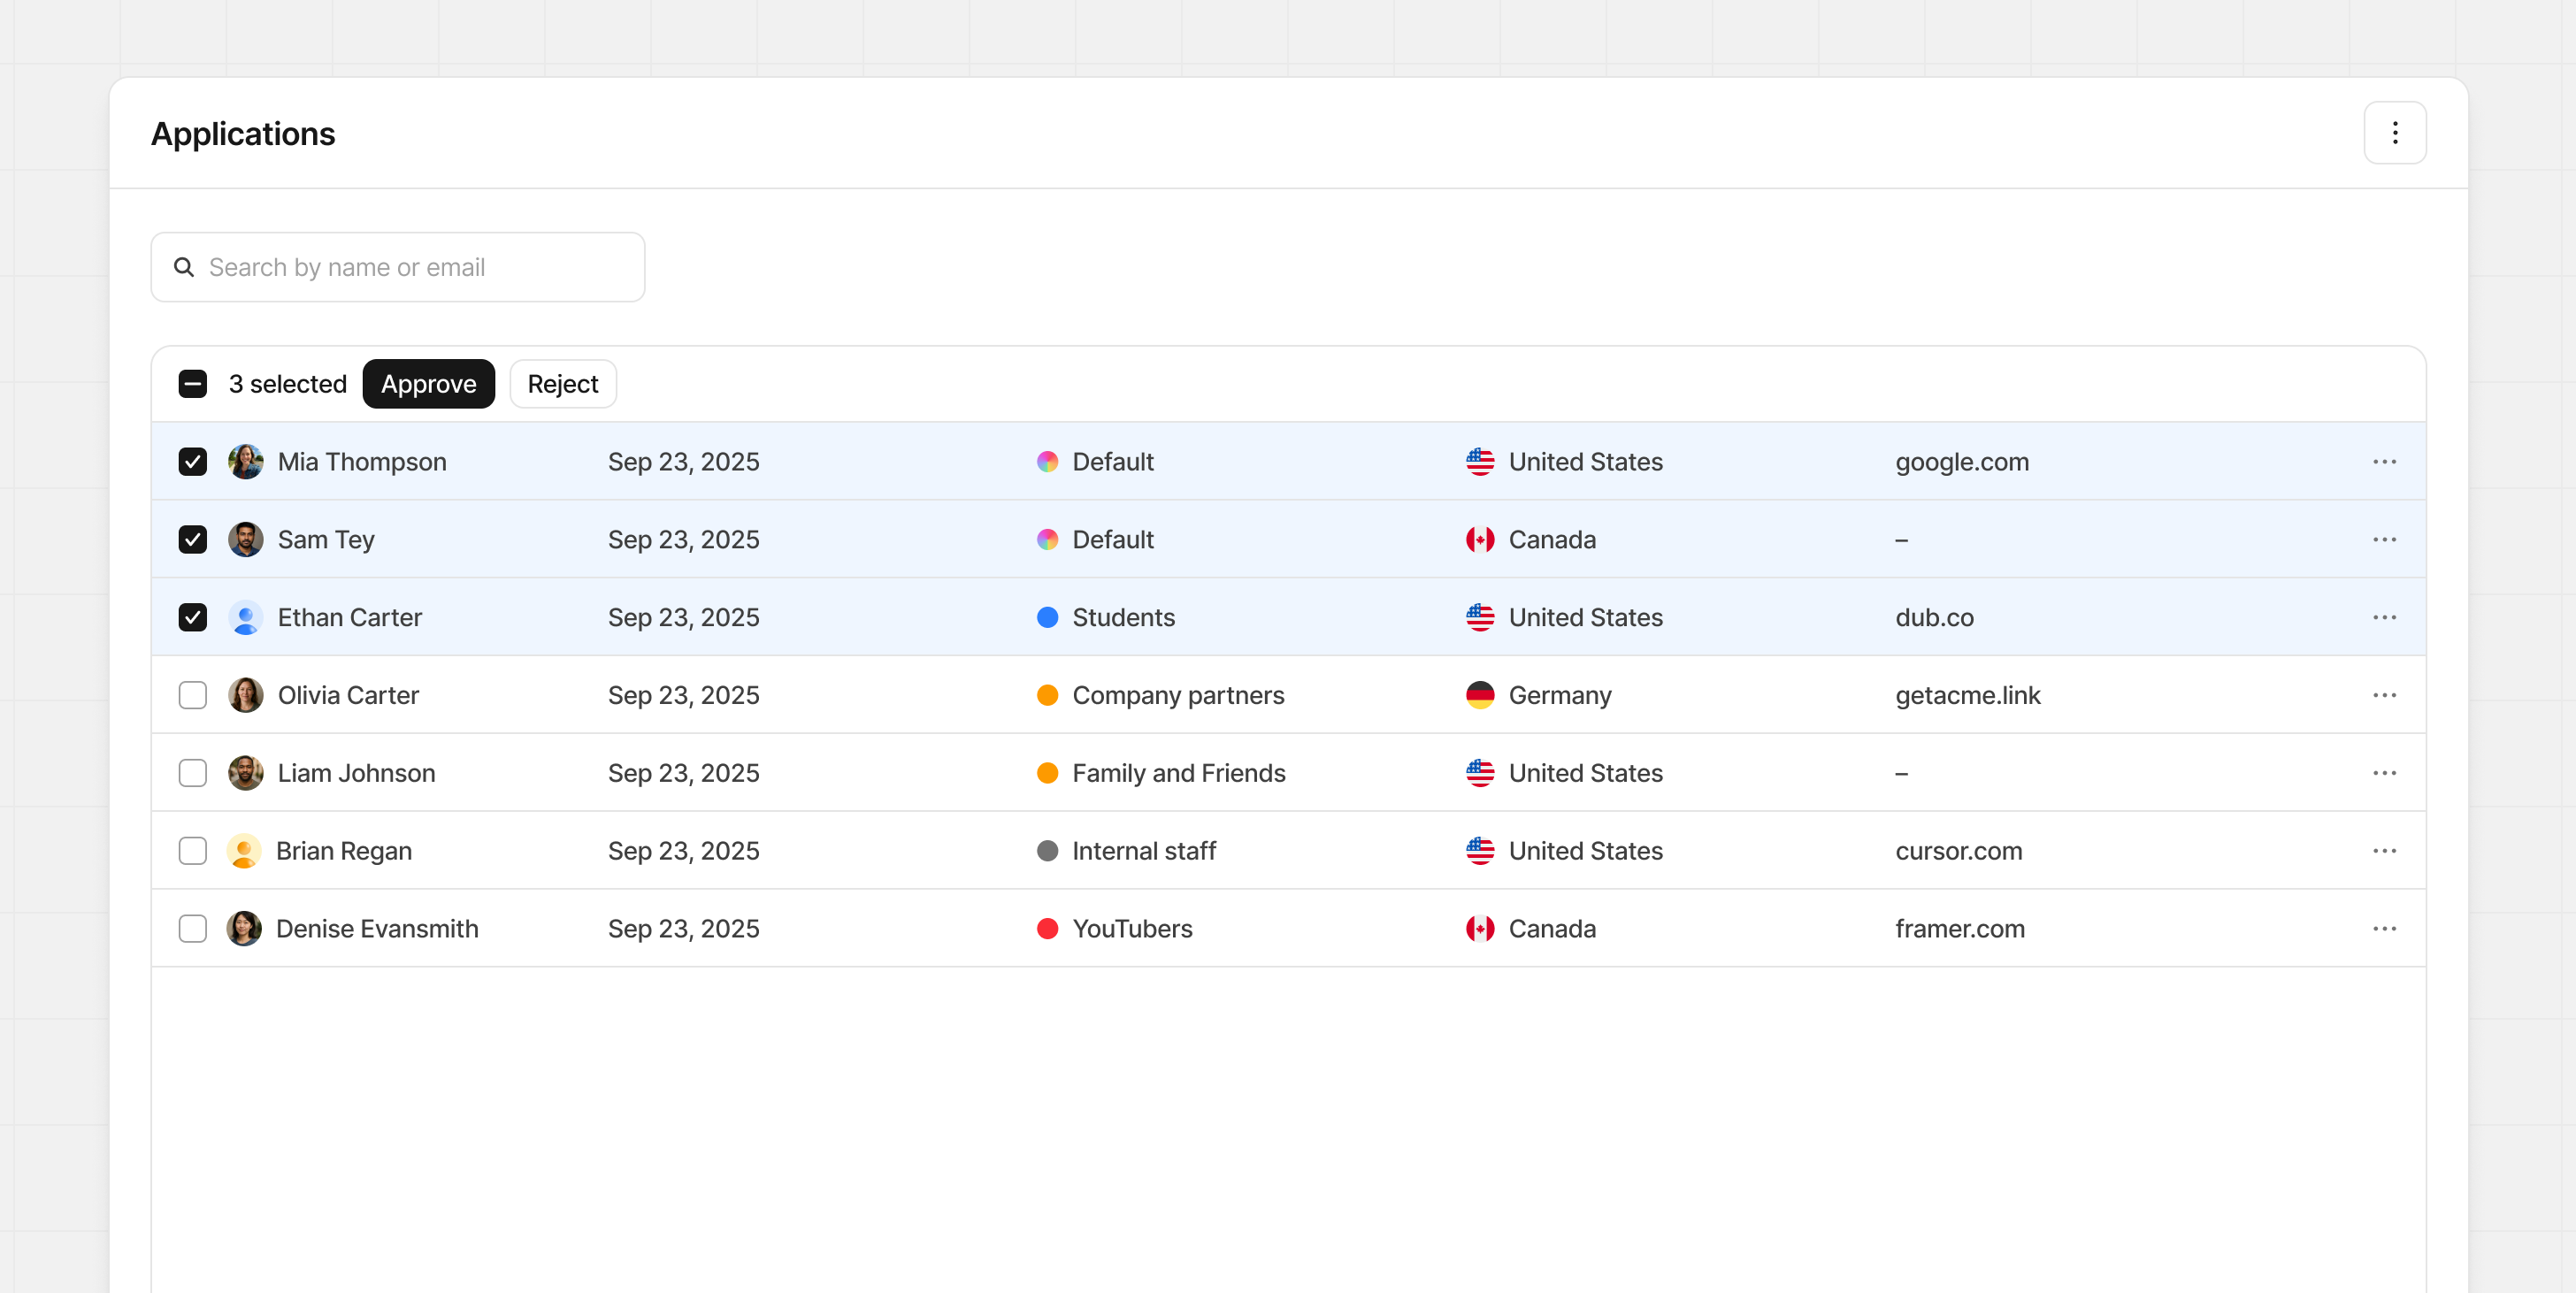The height and width of the screenshot is (1293, 2576).
Task: Open row options for Olivia Carter
Action: click(2384, 695)
